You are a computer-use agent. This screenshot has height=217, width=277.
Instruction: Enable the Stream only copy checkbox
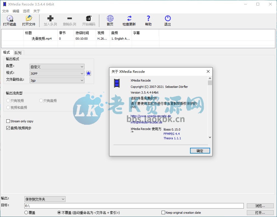coord(8,121)
